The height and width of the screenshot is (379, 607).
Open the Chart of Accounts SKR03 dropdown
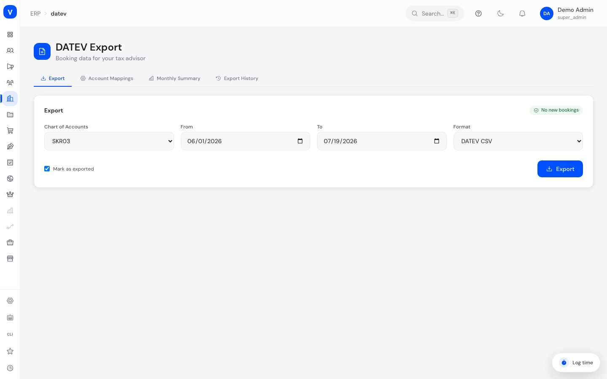coord(109,141)
